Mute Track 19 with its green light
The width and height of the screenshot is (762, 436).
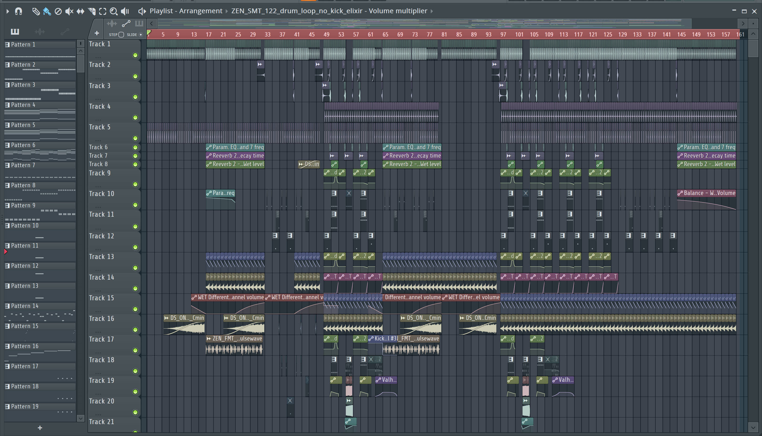pyautogui.click(x=135, y=392)
